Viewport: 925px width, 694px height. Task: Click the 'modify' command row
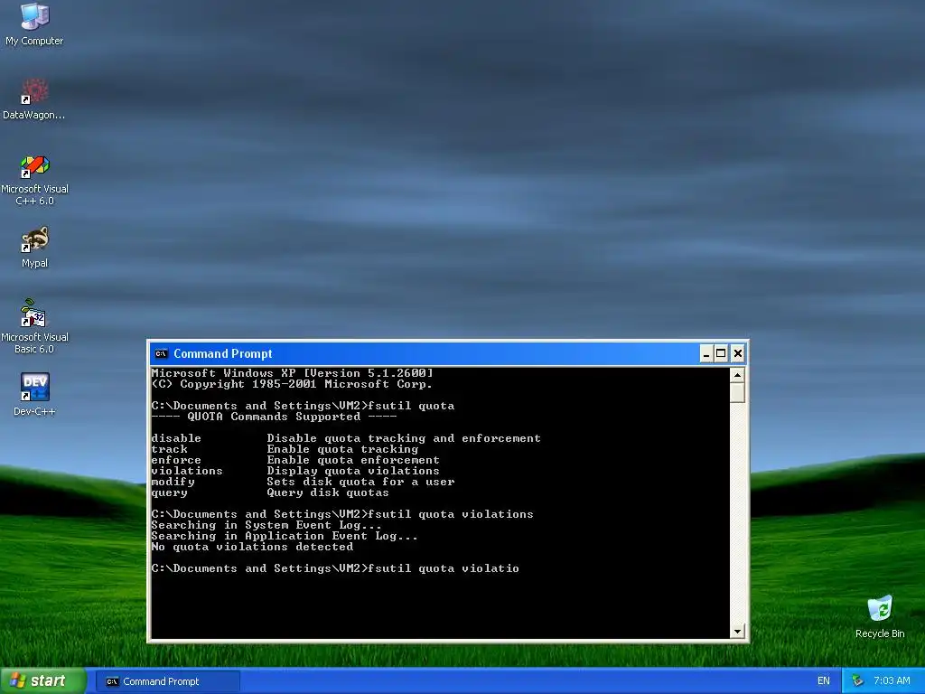click(x=304, y=482)
